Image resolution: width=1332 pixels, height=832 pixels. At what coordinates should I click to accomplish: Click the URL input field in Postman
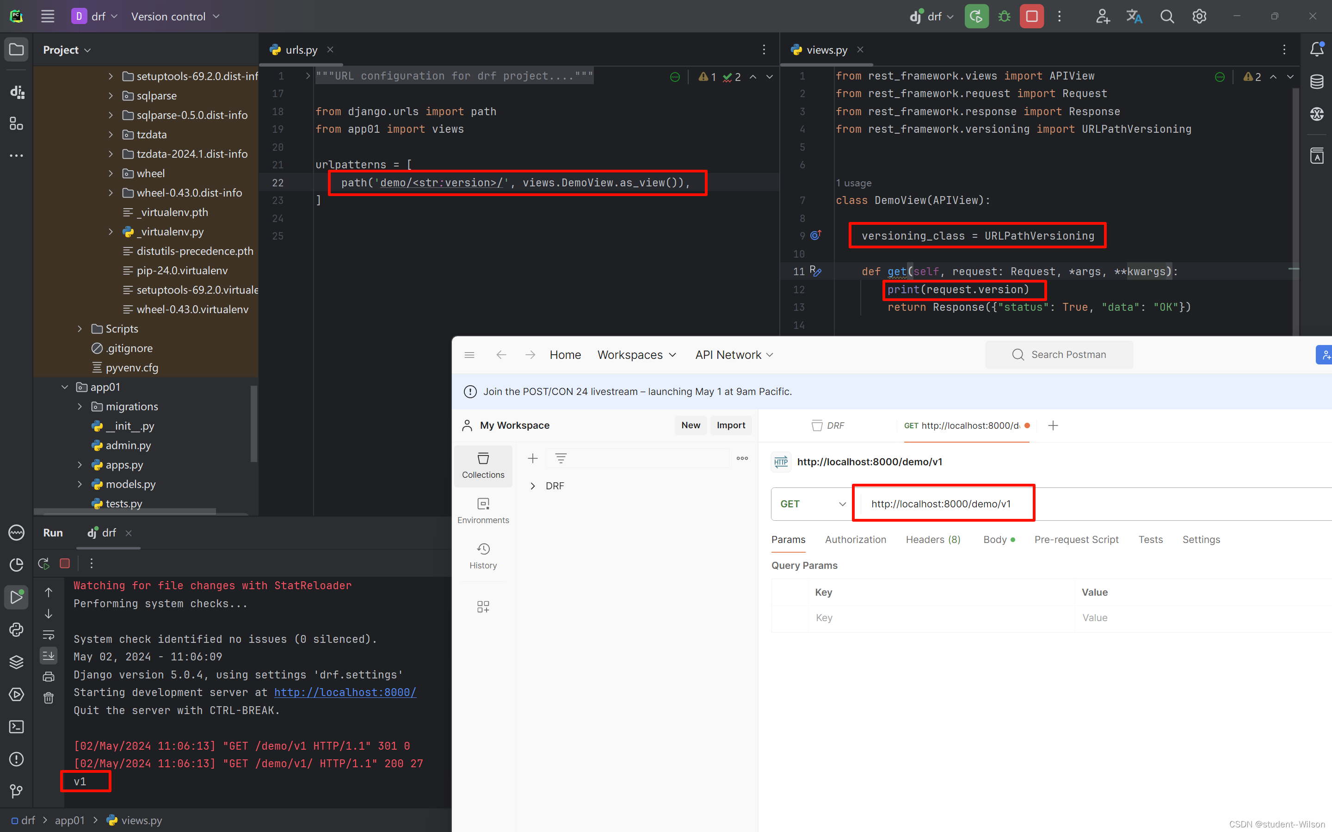(x=942, y=503)
